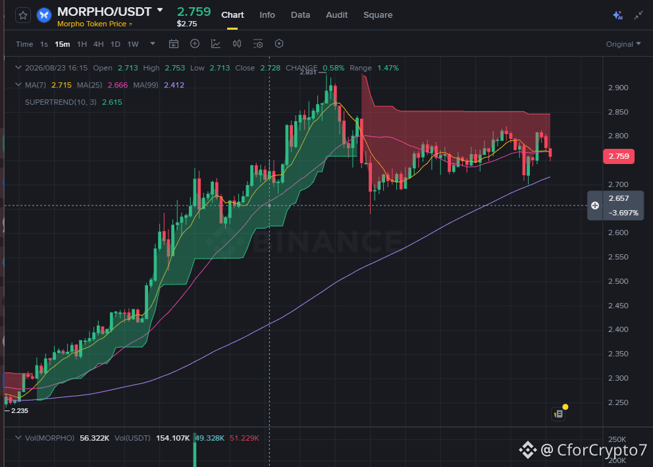Click the add circle plus icon
Screen dimensions: 653x467
194,43
